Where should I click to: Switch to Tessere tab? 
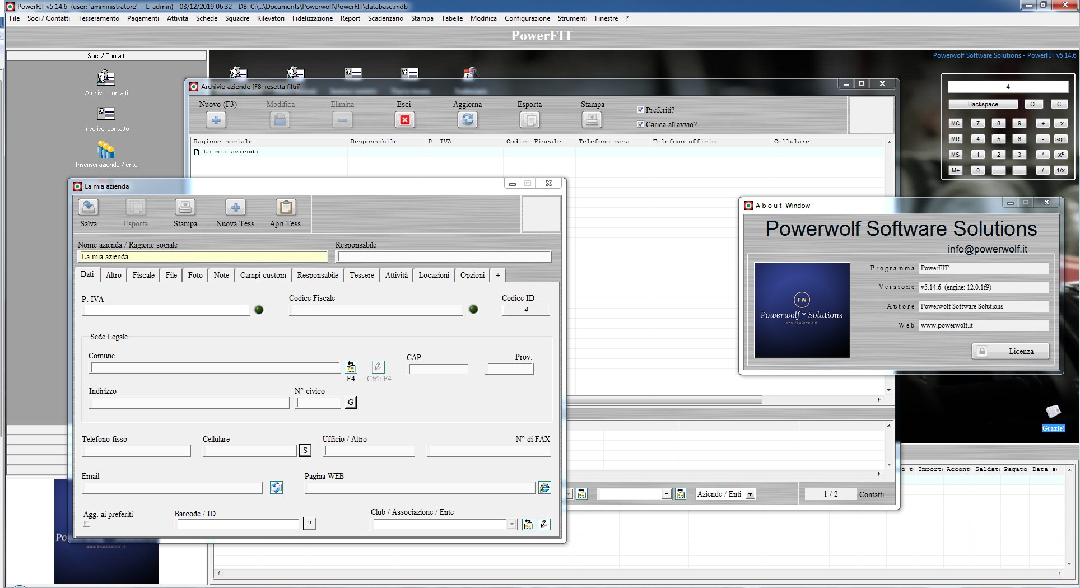point(362,275)
